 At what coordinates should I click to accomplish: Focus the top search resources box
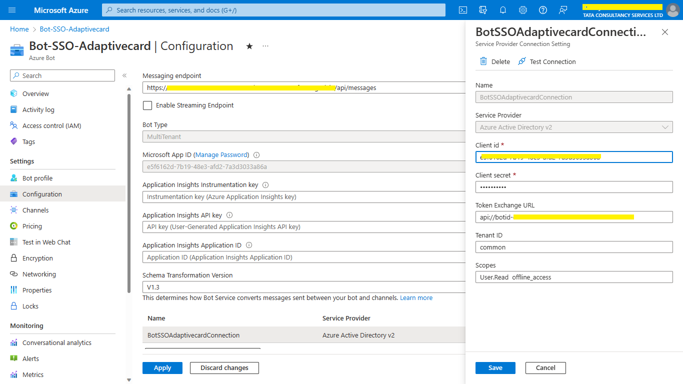(x=273, y=10)
